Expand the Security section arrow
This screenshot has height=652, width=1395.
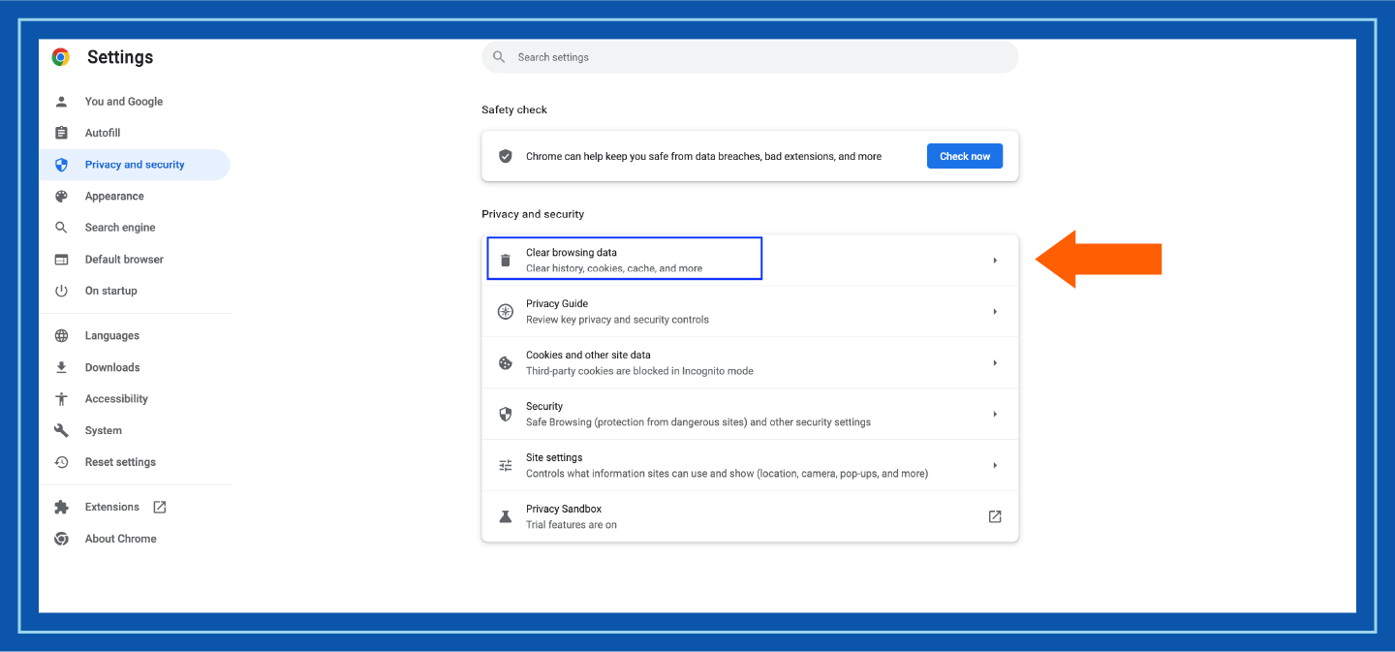click(x=995, y=413)
